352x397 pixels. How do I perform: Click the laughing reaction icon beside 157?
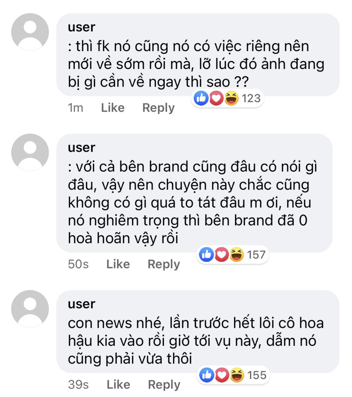click(x=236, y=255)
